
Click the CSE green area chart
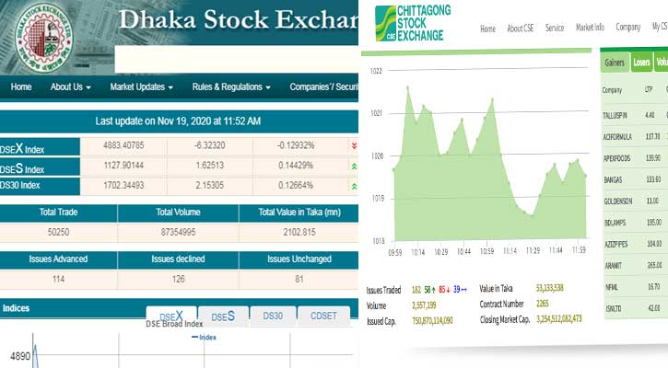488,184
